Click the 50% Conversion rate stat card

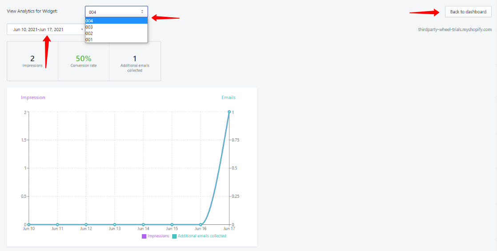(84, 61)
